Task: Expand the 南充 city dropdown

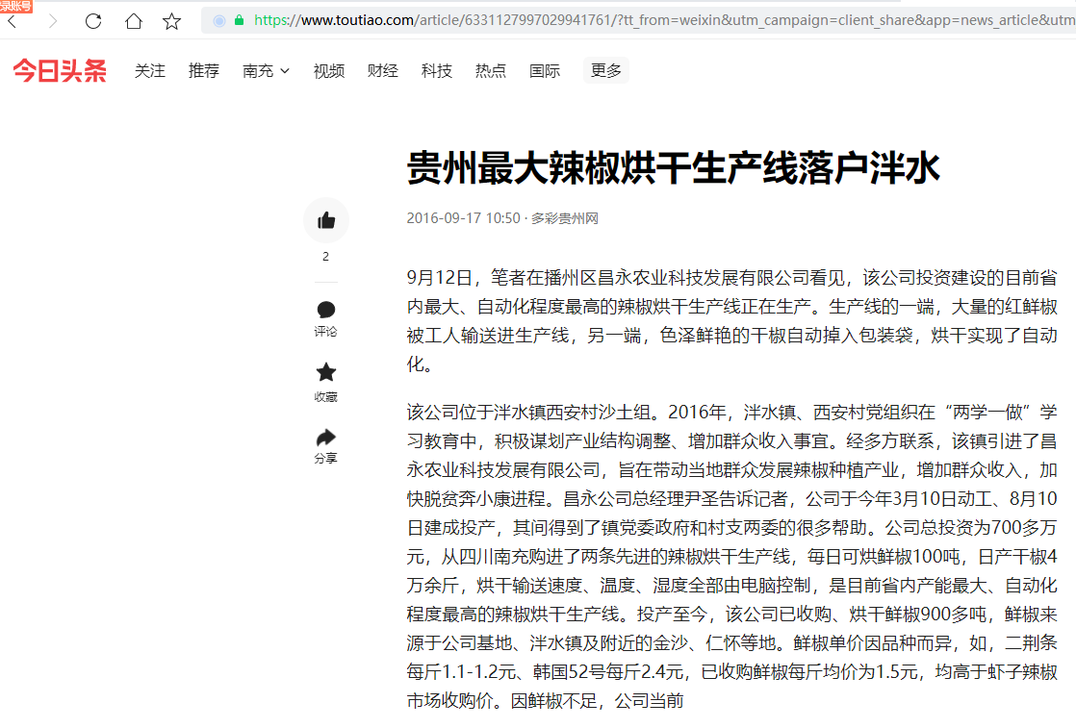Action: coord(266,71)
